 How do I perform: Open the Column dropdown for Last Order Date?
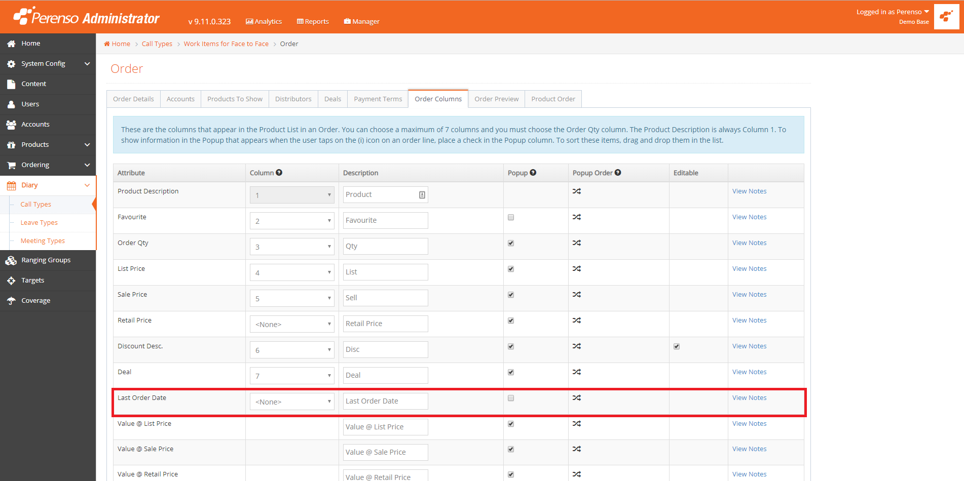292,402
